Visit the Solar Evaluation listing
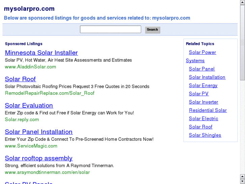This screenshot has height=184, width=245. click(29, 105)
